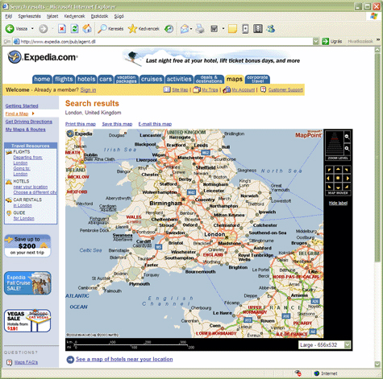Pan the map south with down arrow
This screenshot has height=379, width=383.
click(338, 187)
